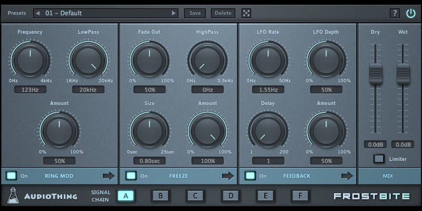The width and height of the screenshot is (422, 211).
Task: Click the AudioThing brand name
Action: 51,196
